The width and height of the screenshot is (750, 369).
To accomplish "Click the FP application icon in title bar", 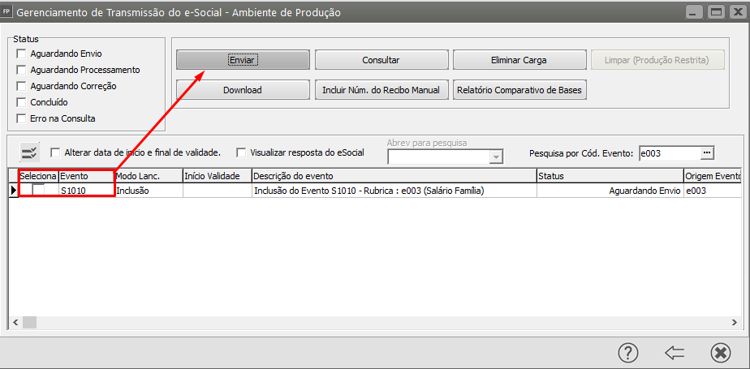I will pyautogui.click(x=6, y=12).
